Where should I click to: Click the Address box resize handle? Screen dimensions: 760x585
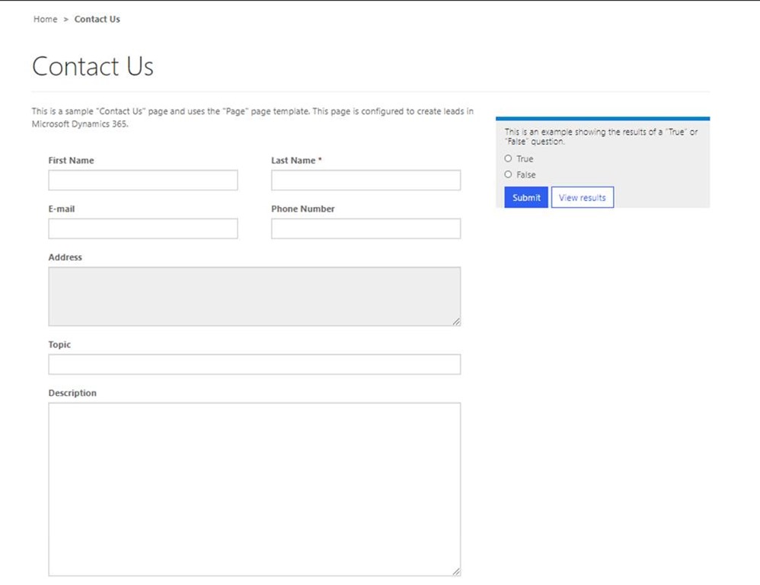[456, 321]
